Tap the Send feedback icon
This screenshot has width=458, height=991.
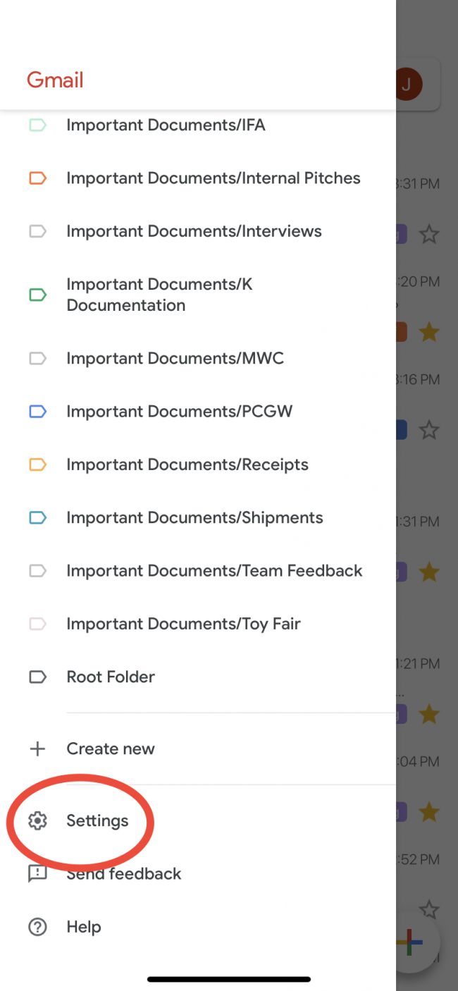37,874
